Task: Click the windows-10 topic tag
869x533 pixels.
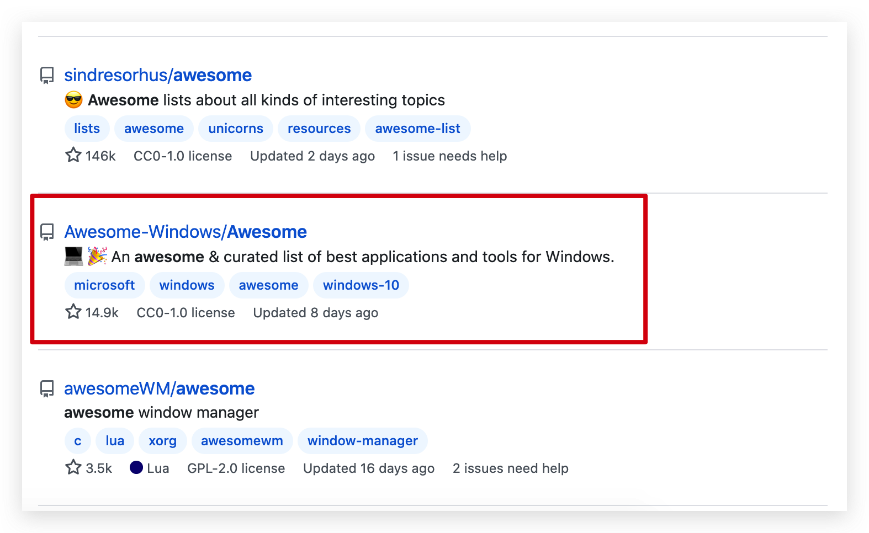Action: pyautogui.click(x=361, y=285)
